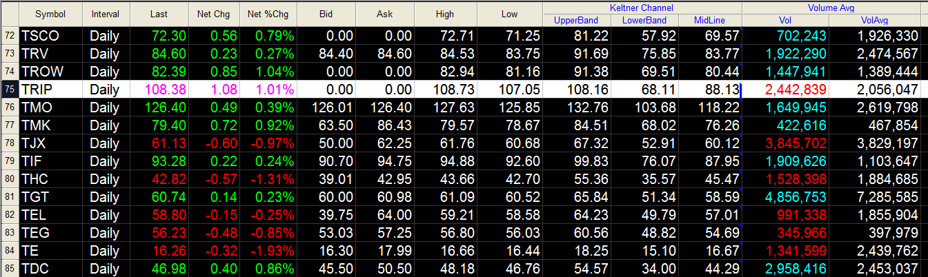Select the Keltner Channel group header
928x277 pixels.
pos(642,8)
